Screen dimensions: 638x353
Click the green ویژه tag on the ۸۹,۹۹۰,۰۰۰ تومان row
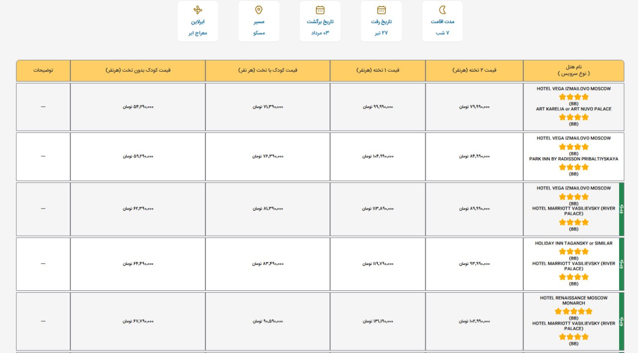coord(622,209)
